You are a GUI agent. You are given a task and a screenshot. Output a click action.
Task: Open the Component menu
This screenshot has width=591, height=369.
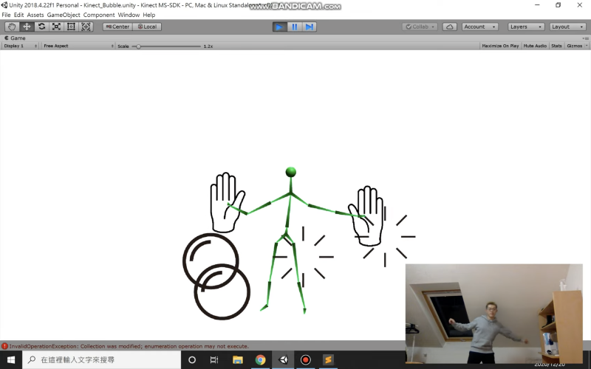click(99, 15)
